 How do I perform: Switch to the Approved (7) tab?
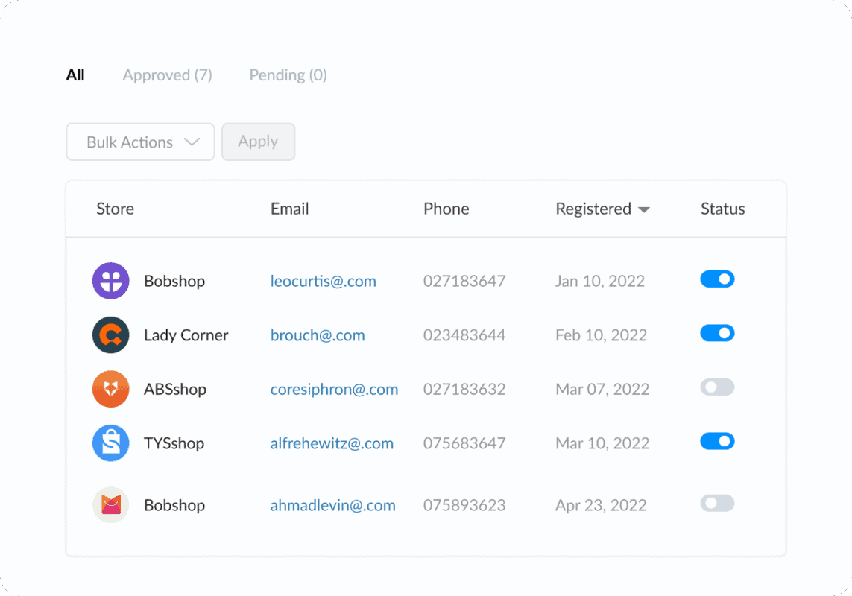tap(167, 75)
